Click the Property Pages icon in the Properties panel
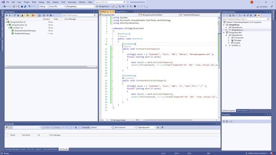Viewport: 276px width, 155px height. [231, 121]
